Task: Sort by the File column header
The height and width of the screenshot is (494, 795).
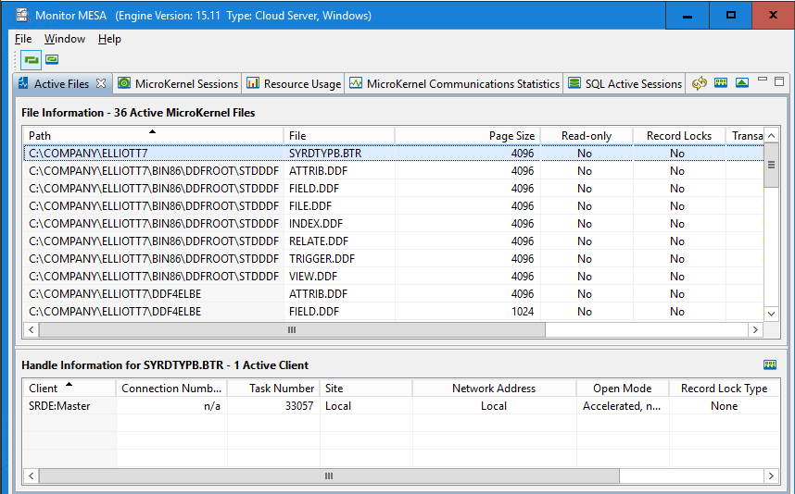Action: (x=339, y=136)
